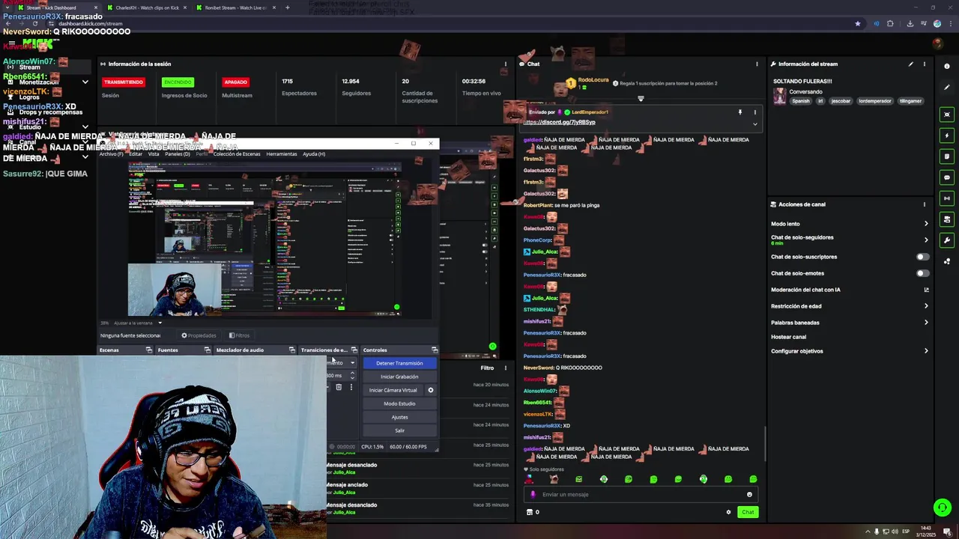
Task: Click Ajustes button in OBS controls
Action: pos(399,417)
